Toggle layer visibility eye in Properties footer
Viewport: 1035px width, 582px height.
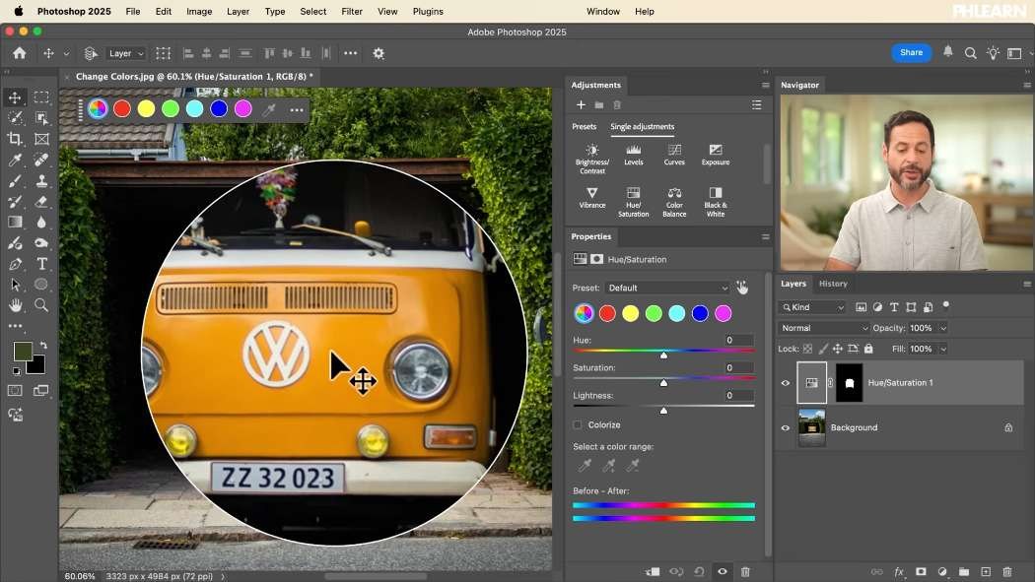tap(723, 572)
